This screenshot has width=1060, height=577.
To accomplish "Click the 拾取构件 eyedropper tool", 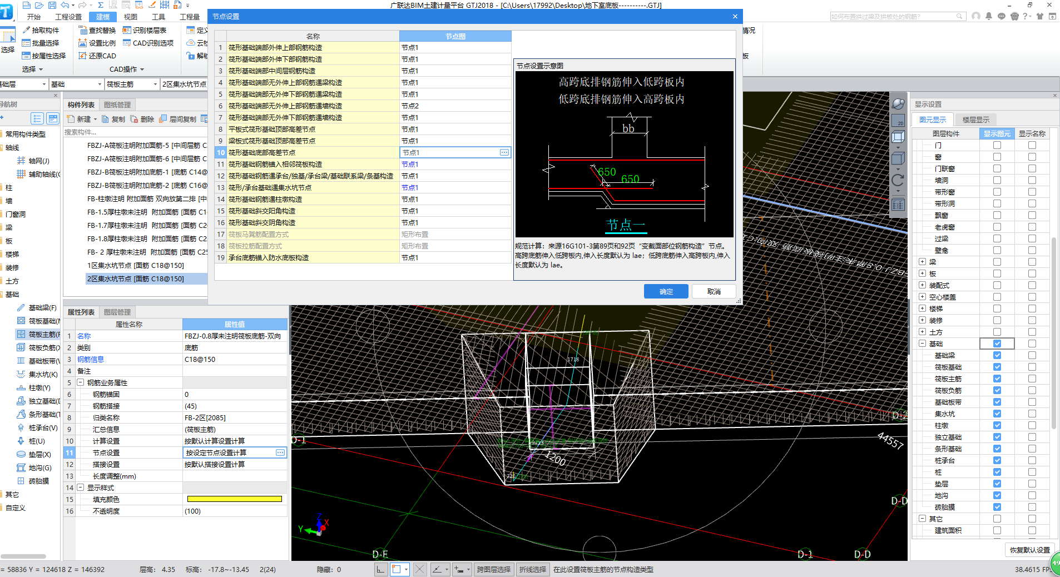I will pos(41,30).
